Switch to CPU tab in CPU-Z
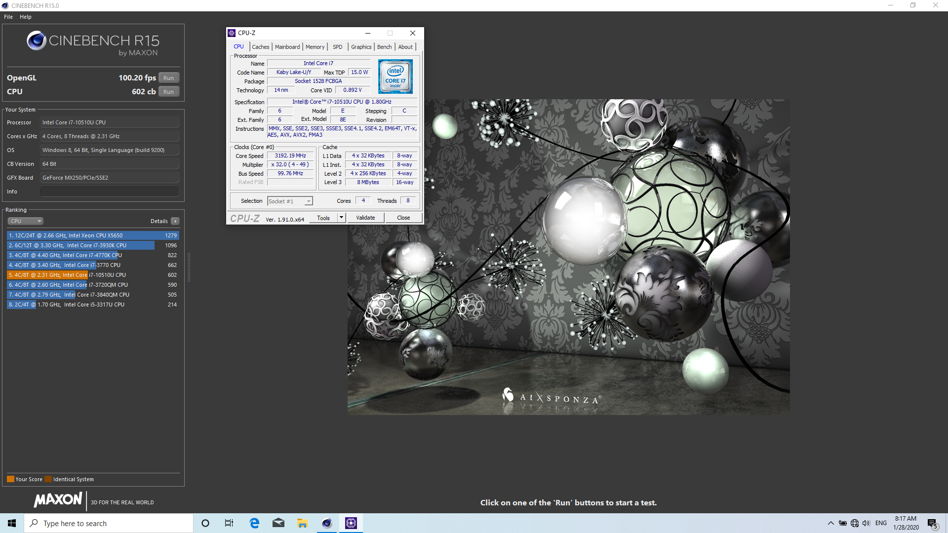This screenshot has height=533, width=948. [x=239, y=46]
